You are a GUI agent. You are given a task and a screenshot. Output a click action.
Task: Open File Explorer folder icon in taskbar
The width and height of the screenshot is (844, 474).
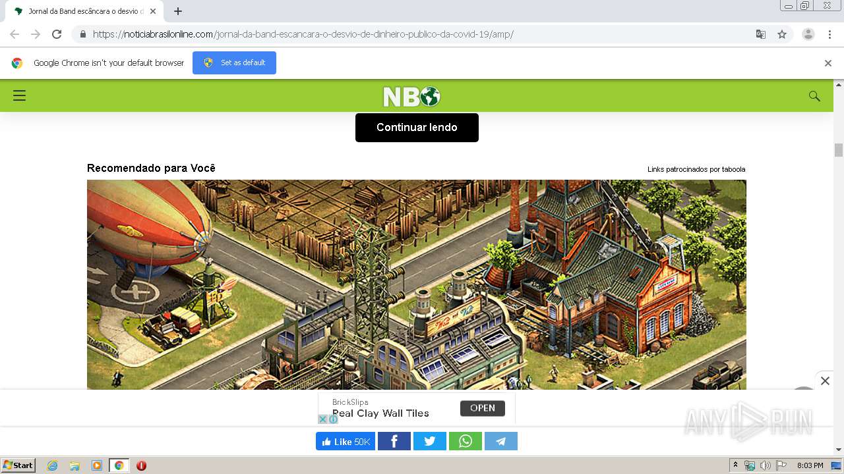coord(75,465)
